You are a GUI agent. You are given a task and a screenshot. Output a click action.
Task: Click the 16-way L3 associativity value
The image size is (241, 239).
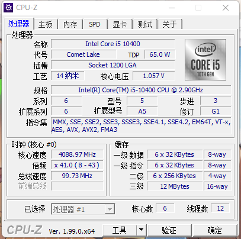217,186
